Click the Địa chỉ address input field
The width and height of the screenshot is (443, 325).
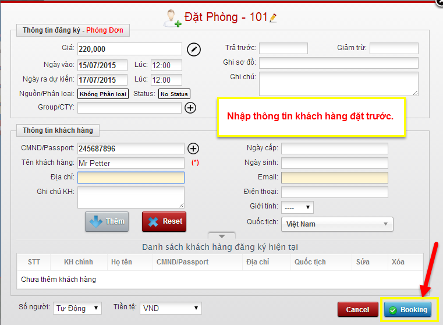coord(131,178)
